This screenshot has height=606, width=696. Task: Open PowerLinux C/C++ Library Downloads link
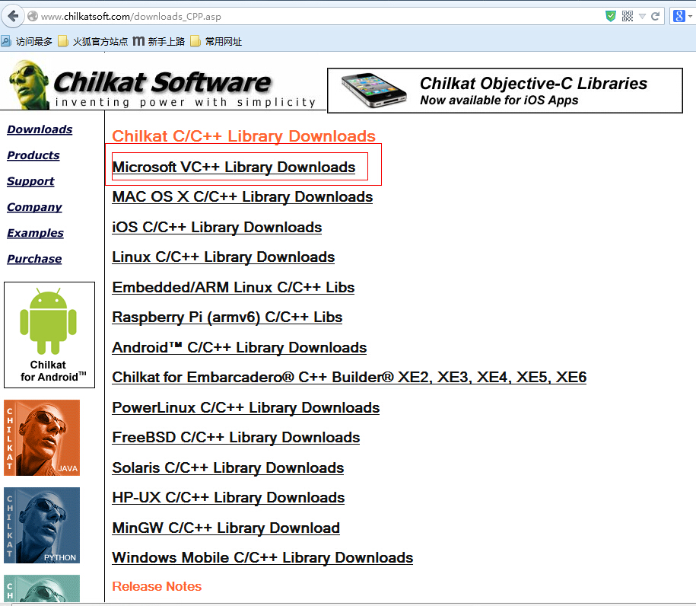tap(246, 407)
